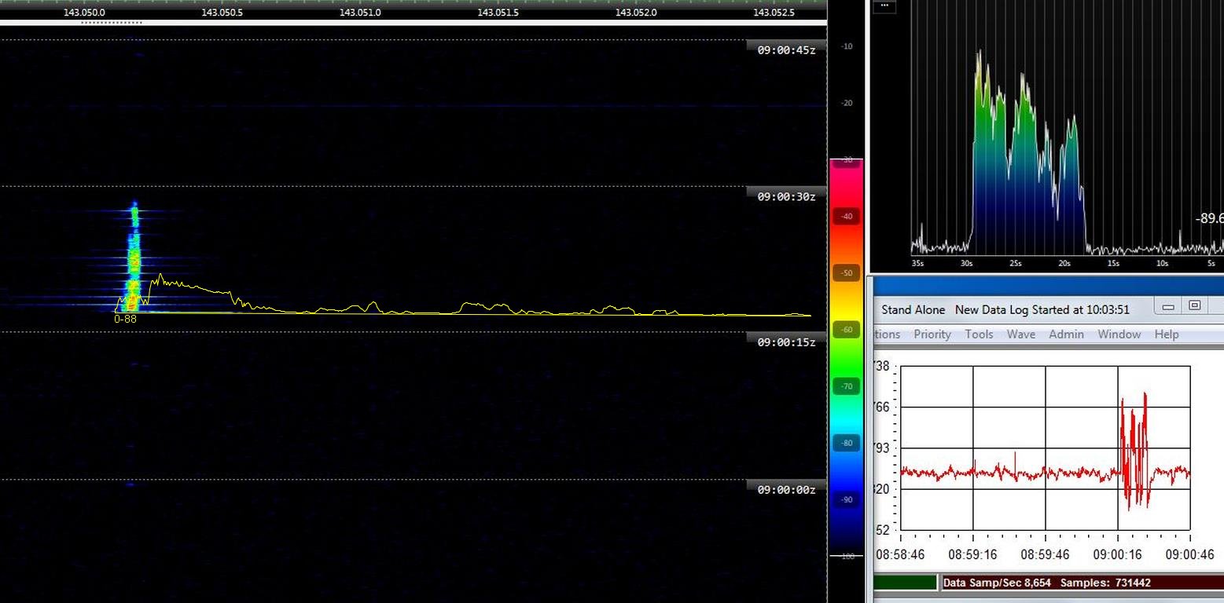Click the 143.052.5 frequency ruler label

click(x=774, y=13)
